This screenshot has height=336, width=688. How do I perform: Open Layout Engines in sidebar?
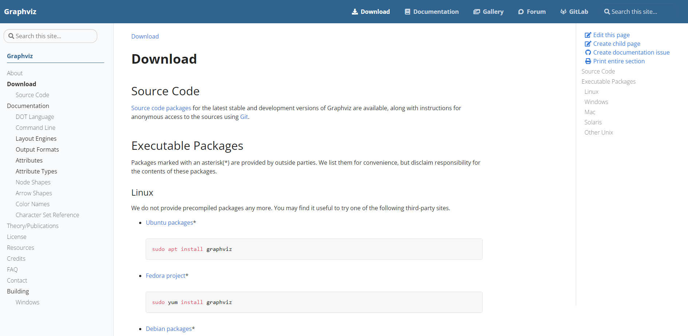coord(36,139)
